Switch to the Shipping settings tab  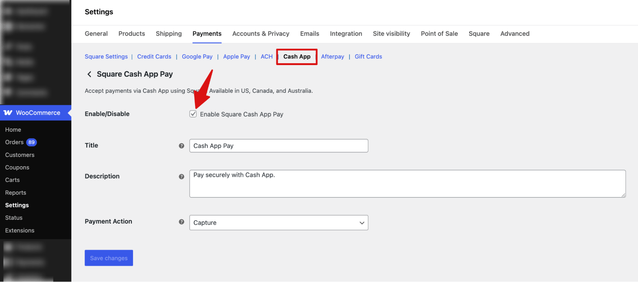tap(169, 34)
